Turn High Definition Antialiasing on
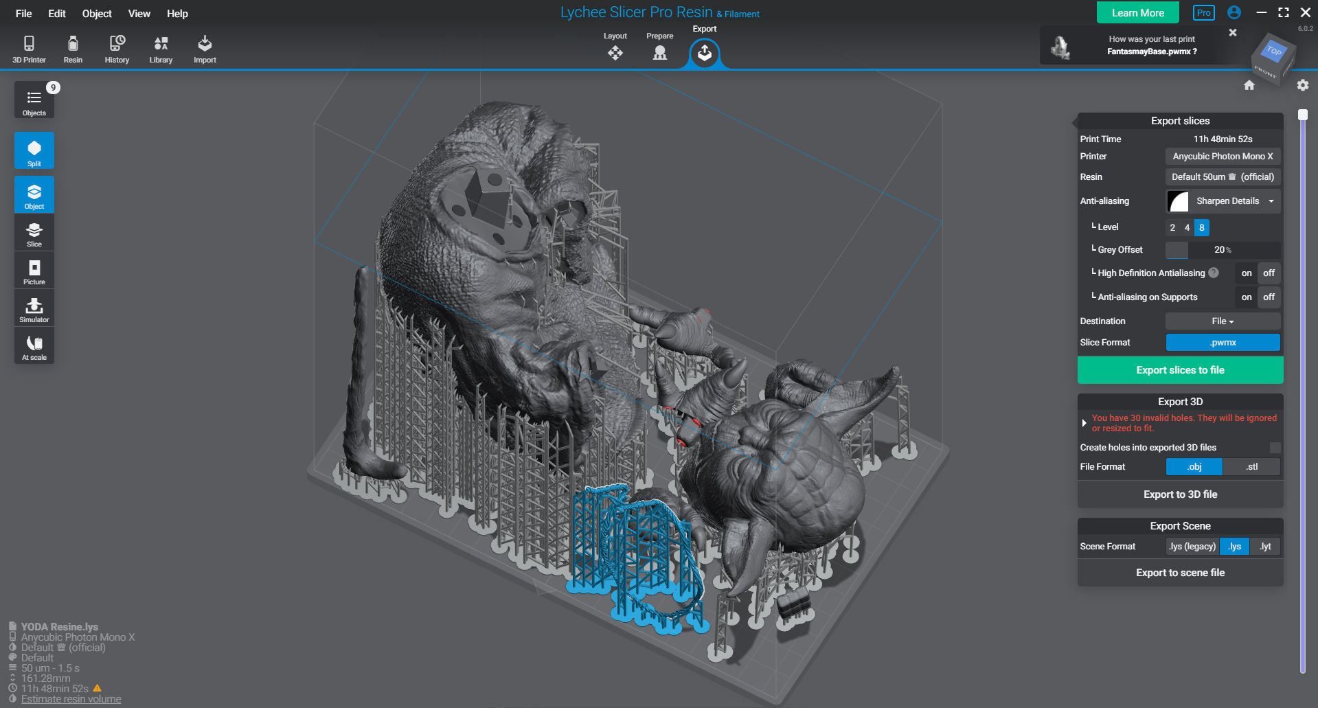 click(1247, 273)
